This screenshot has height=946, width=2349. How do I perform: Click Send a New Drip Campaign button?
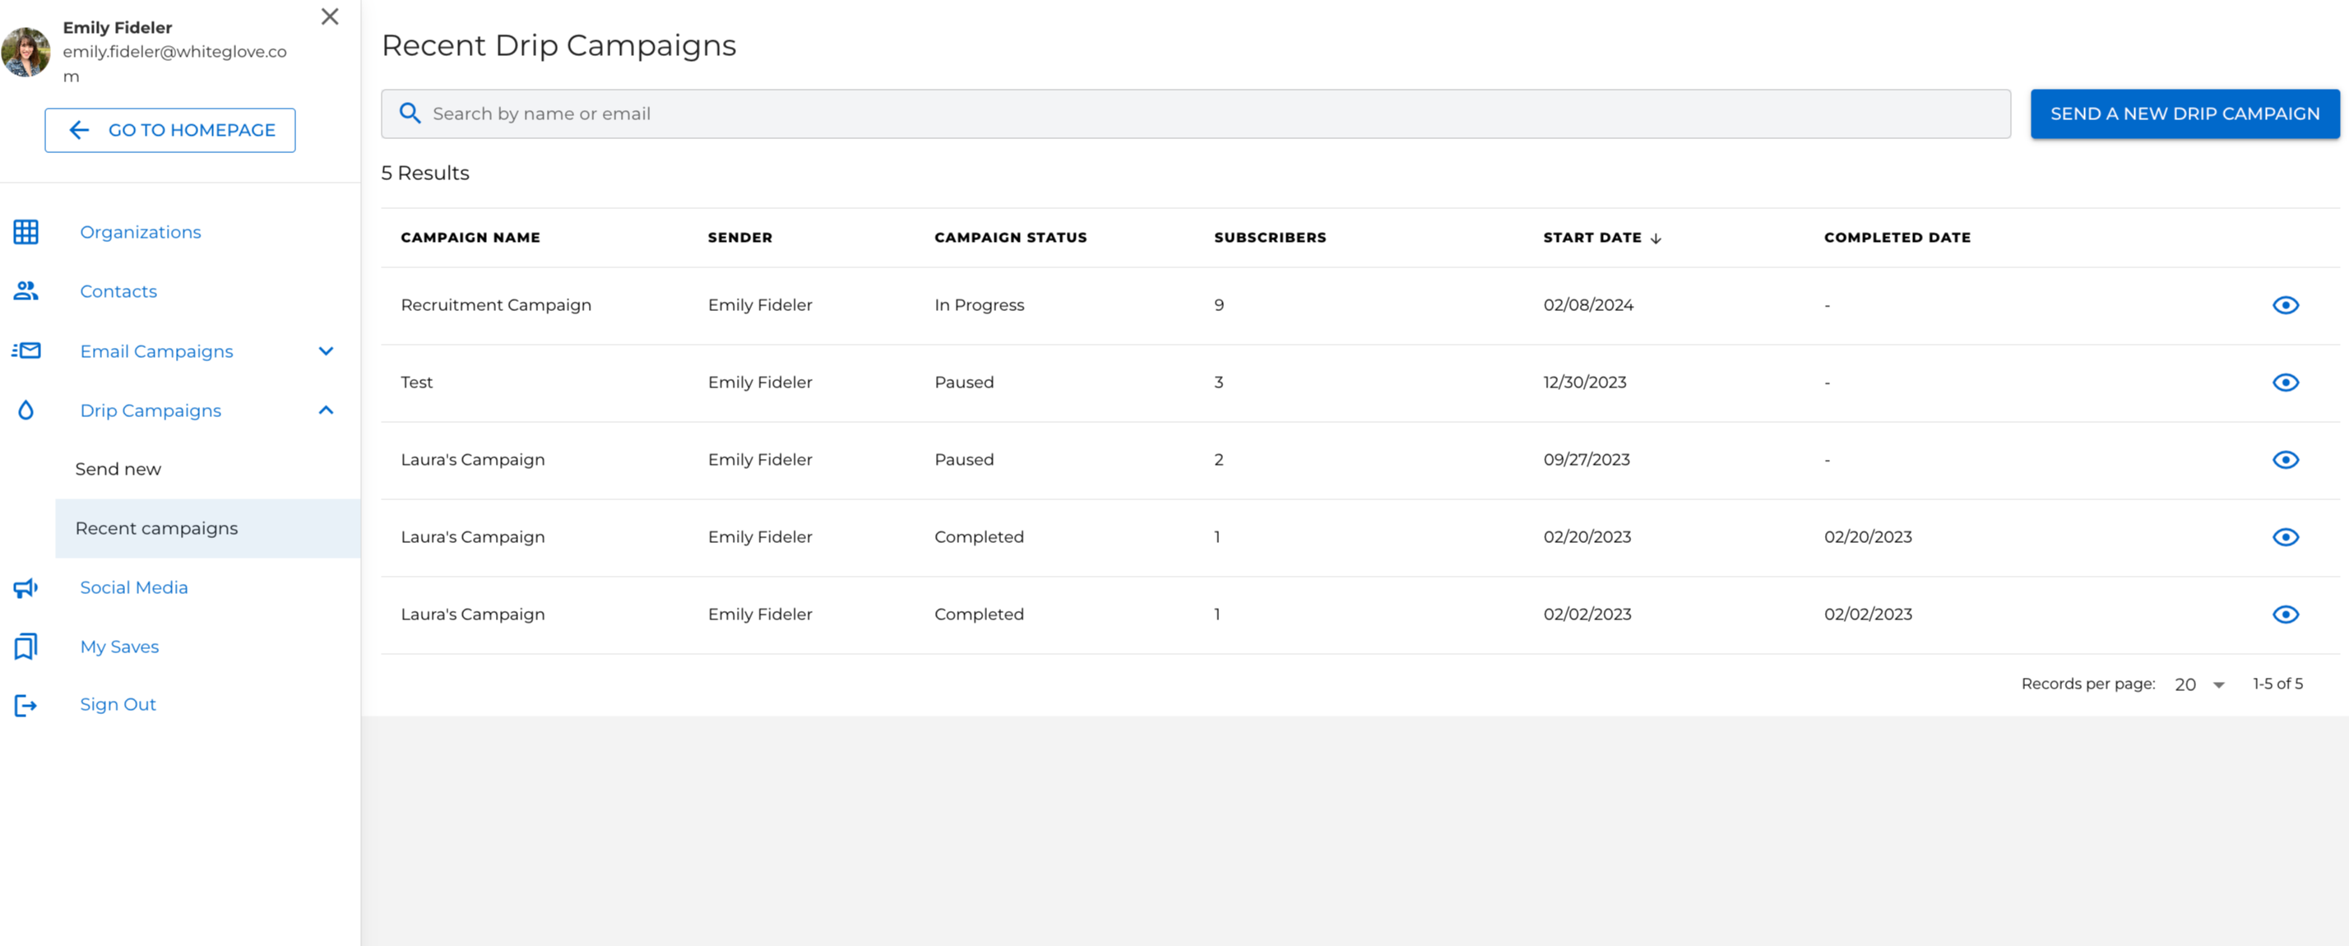tap(2184, 114)
